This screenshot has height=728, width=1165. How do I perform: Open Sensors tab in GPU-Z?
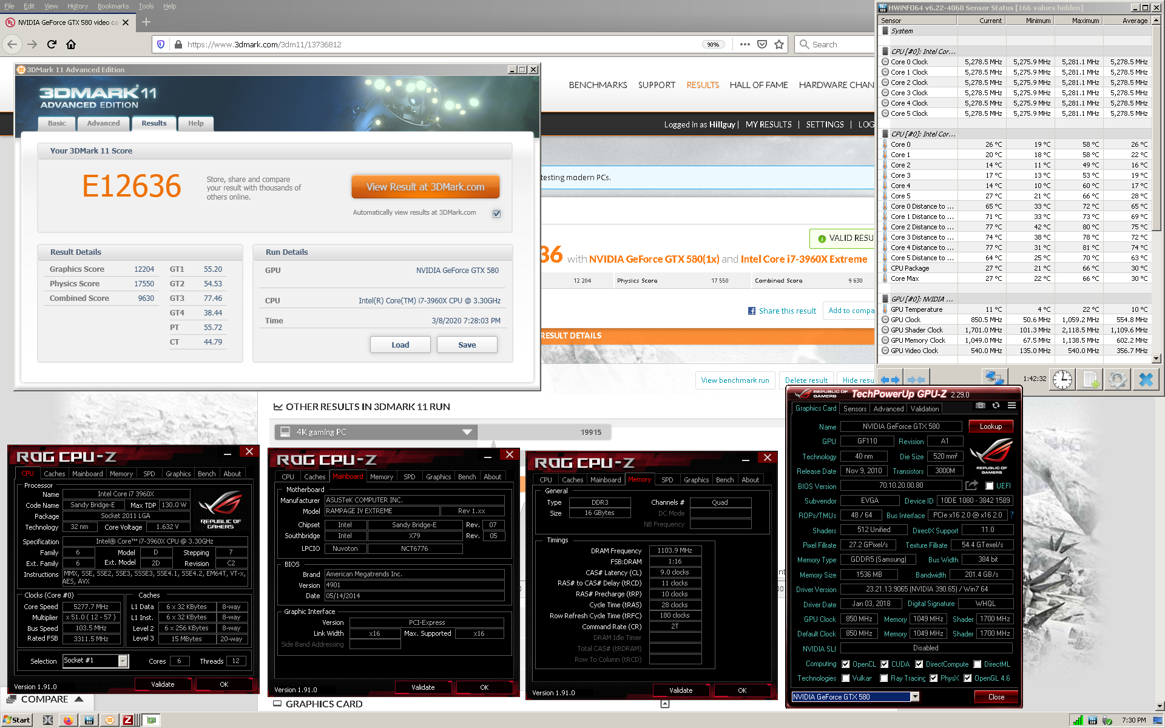coord(855,409)
